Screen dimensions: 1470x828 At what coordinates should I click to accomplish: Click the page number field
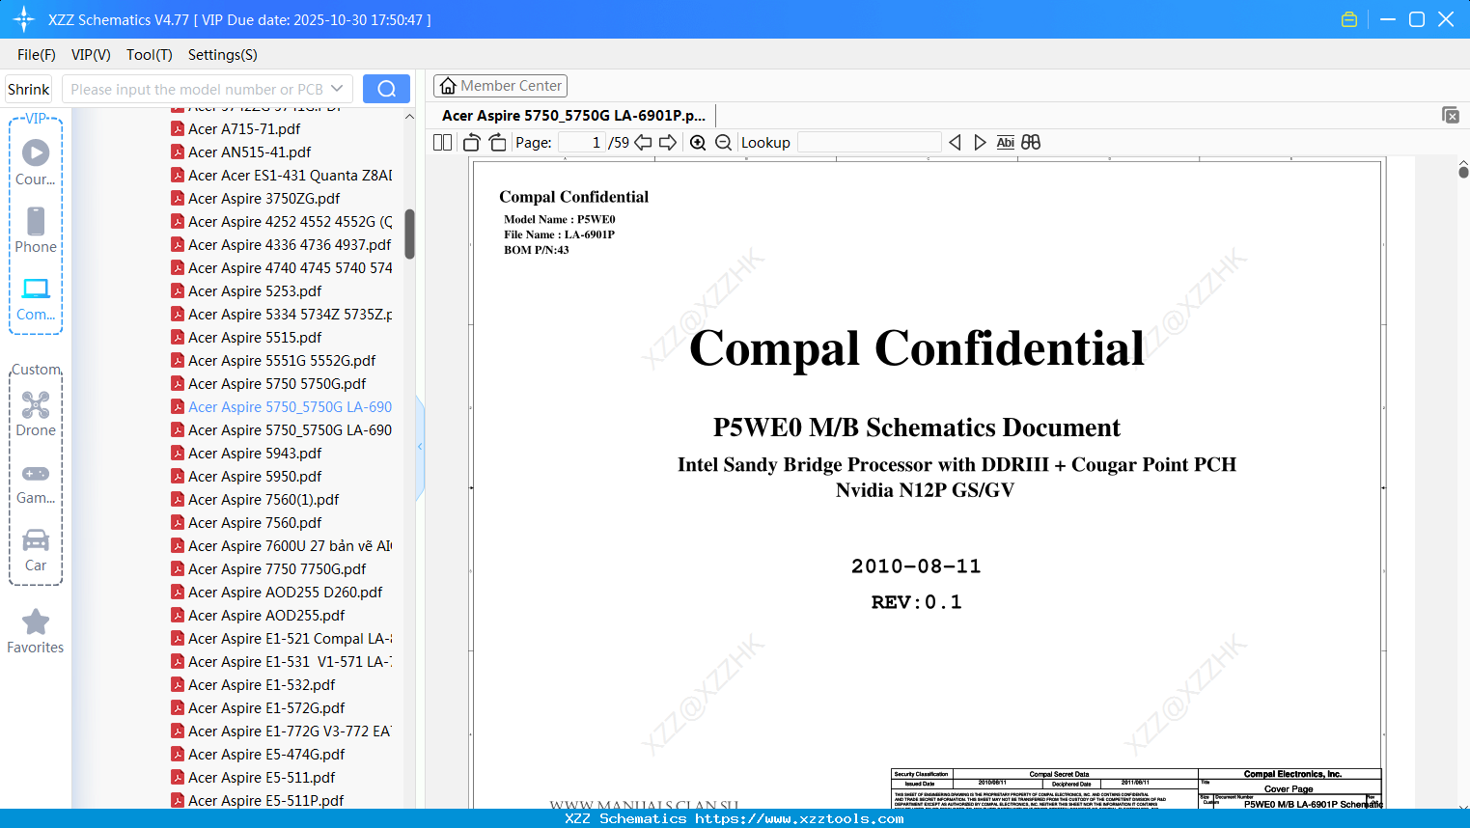coord(582,143)
